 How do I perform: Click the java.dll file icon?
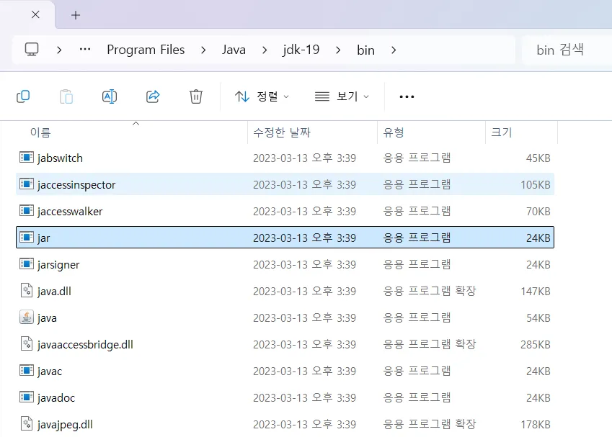click(x=27, y=290)
